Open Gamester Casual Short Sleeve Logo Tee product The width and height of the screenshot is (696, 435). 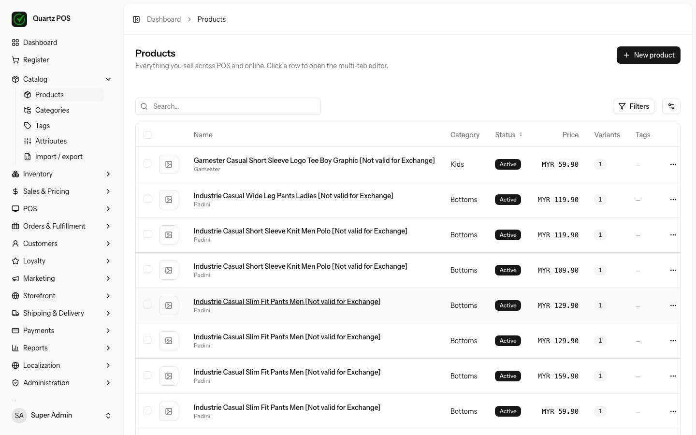coord(314,160)
